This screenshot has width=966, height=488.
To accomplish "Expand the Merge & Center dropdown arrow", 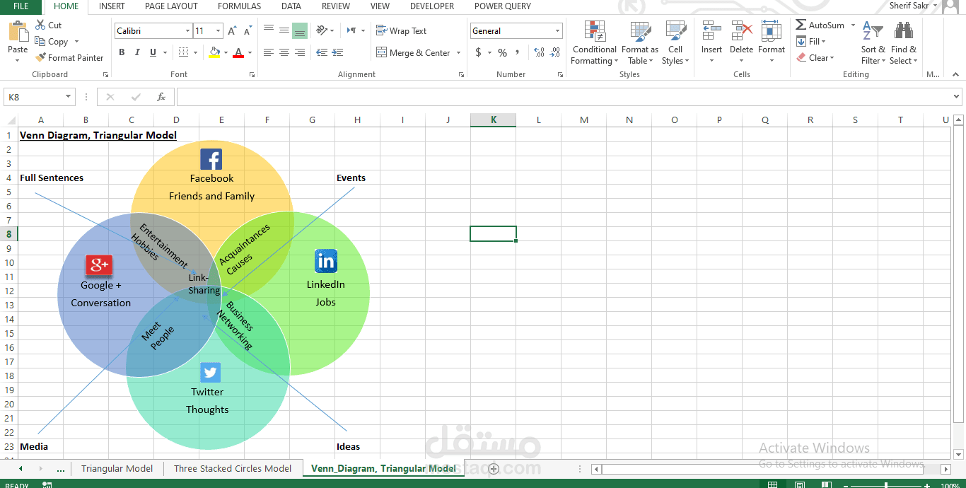I will pyautogui.click(x=458, y=53).
